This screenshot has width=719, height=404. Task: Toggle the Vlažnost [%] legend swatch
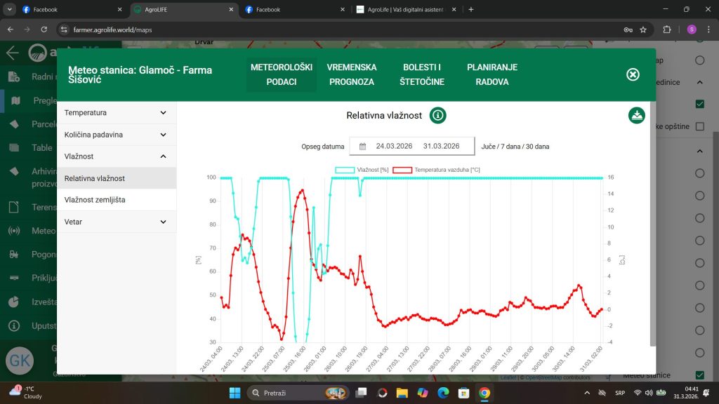[345, 170]
